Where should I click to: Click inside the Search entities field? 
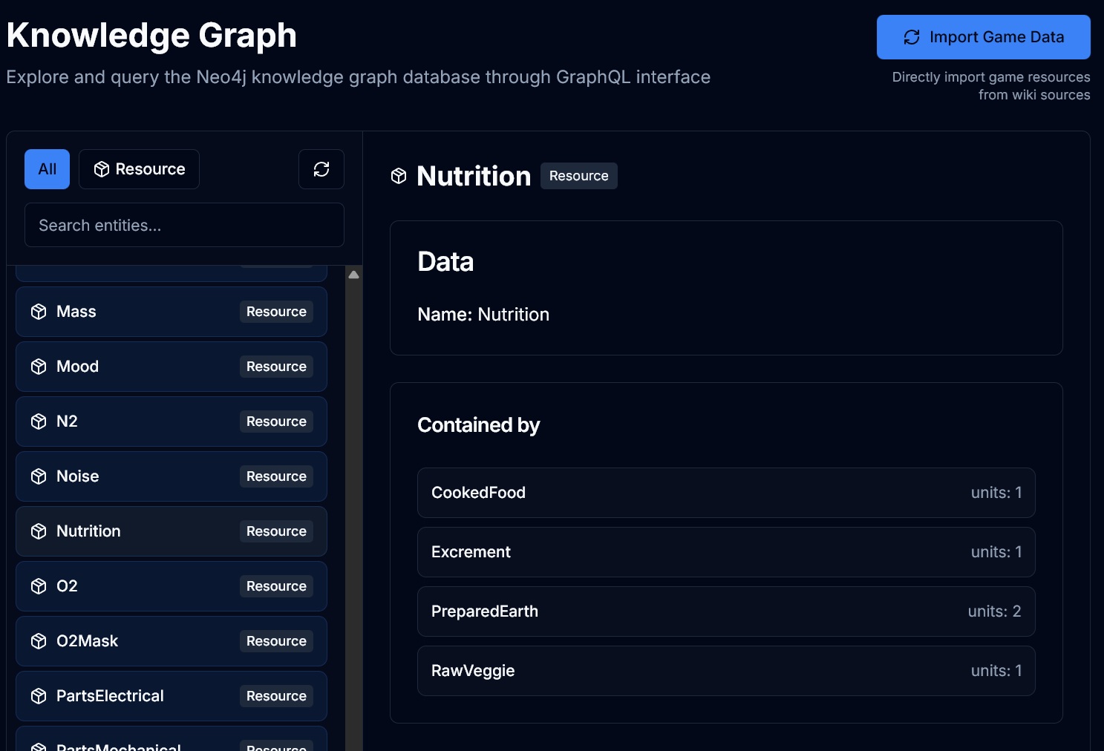(x=183, y=225)
